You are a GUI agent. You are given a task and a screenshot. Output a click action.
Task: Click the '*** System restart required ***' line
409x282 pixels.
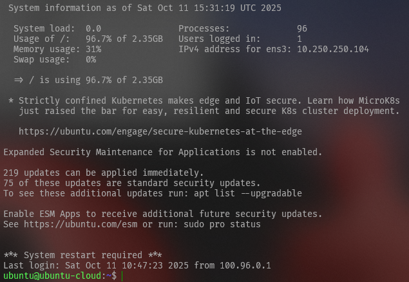click(x=82, y=255)
